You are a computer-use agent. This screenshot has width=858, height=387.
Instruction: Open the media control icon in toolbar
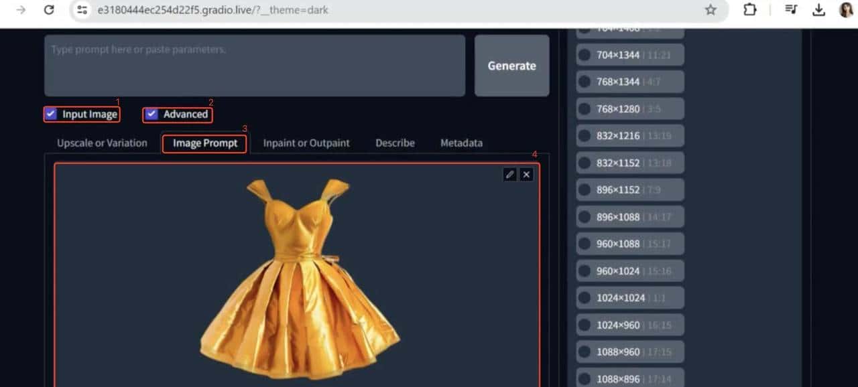(791, 10)
